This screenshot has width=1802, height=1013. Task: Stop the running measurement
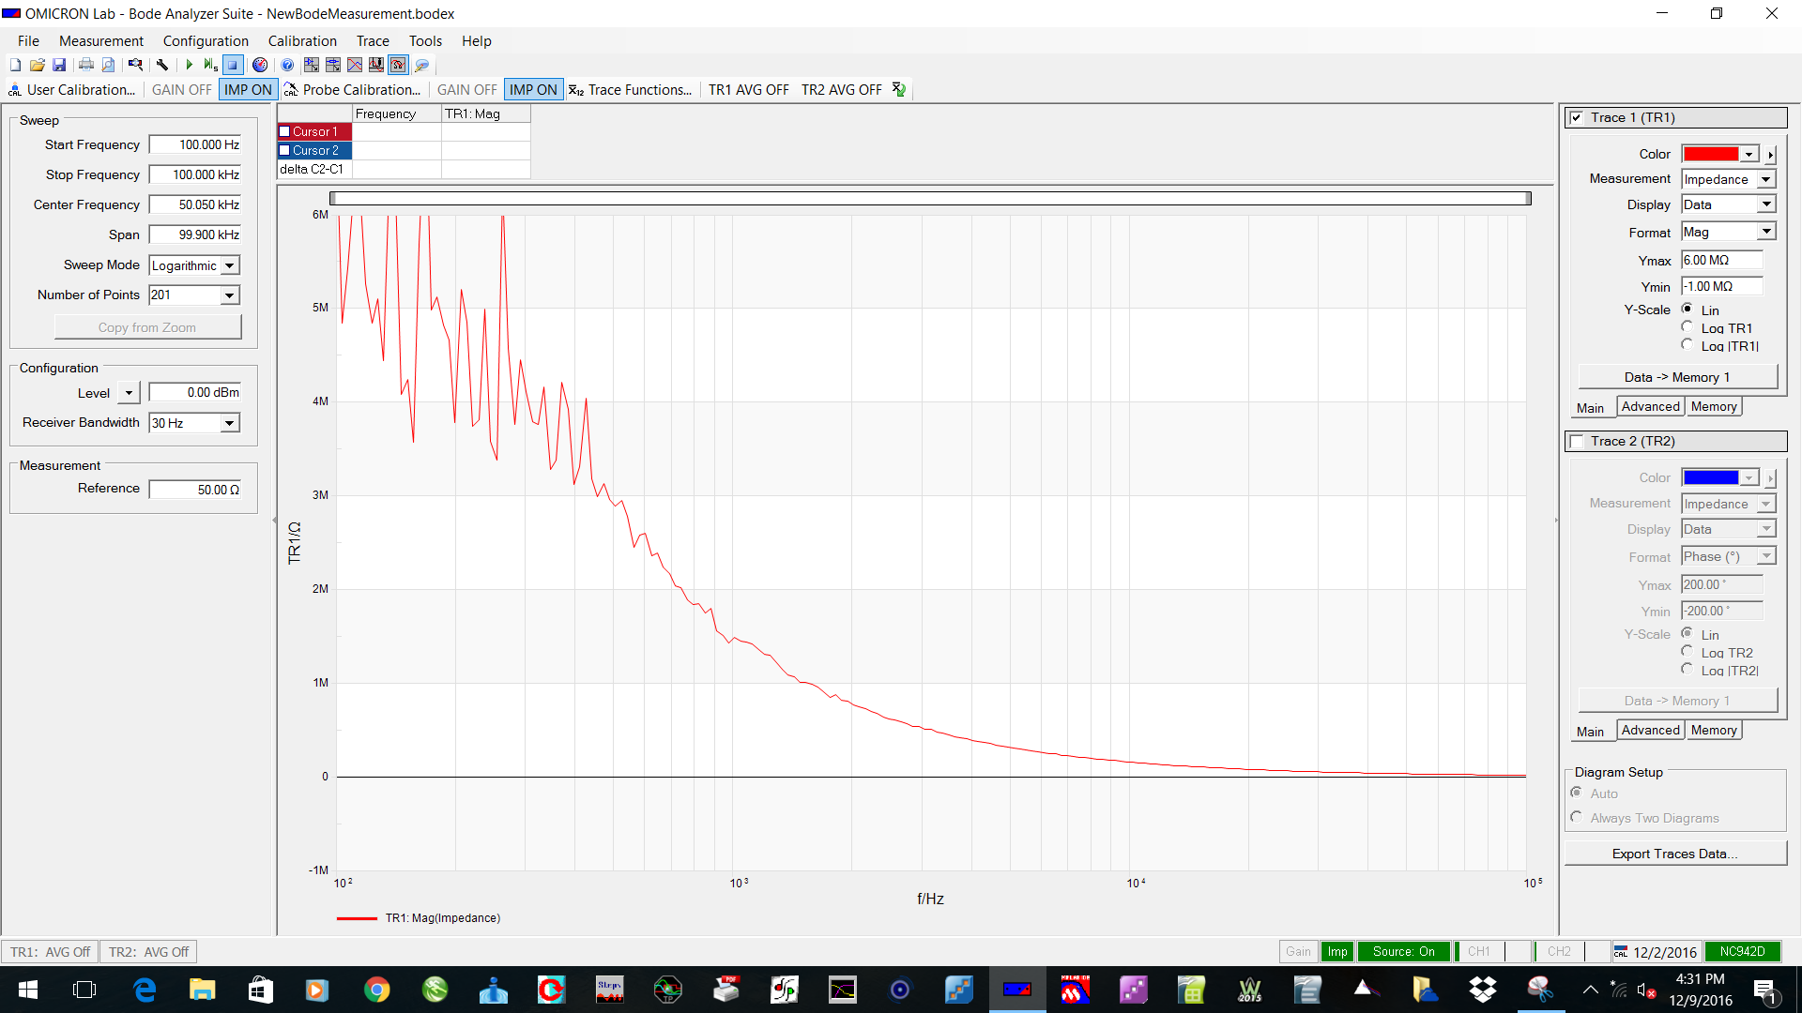(x=233, y=65)
